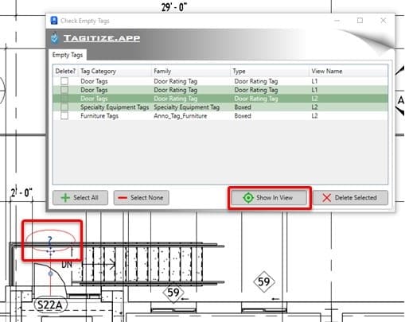Select the 'Anno_Tag_Furniture' family cell

click(x=181, y=116)
